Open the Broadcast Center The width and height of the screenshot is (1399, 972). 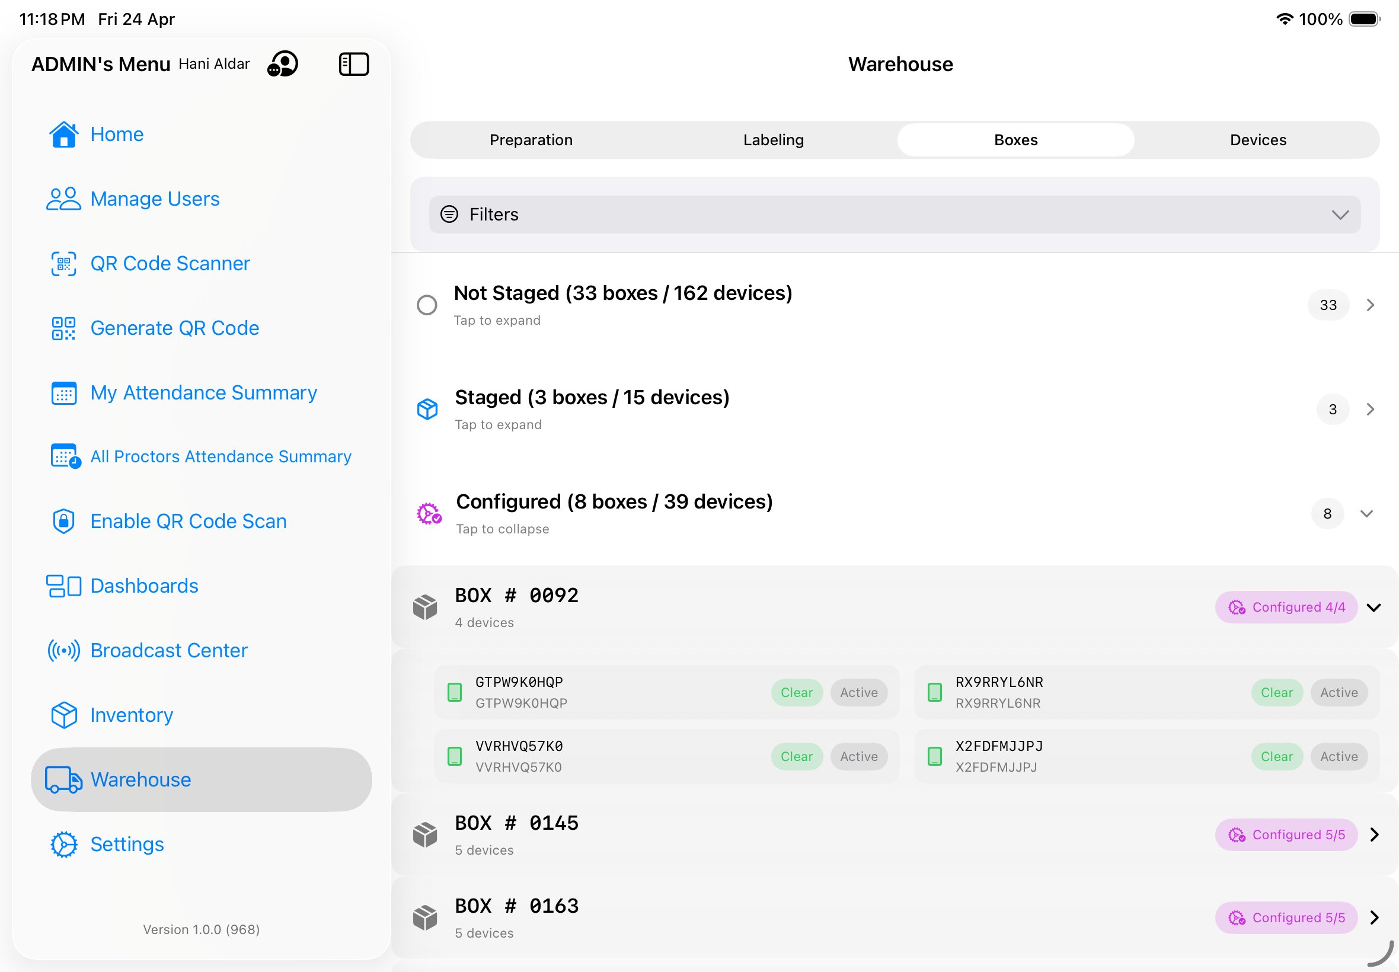pos(168,650)
